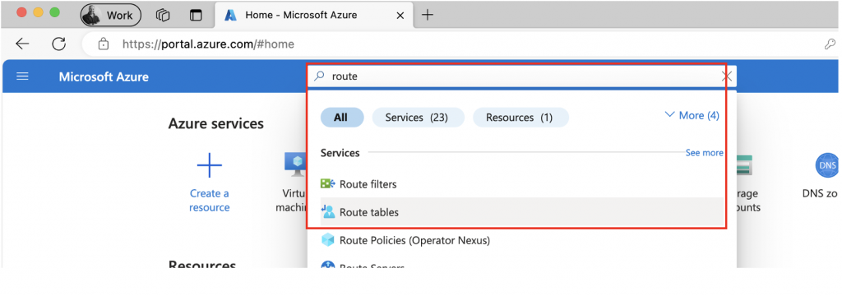The width and height of the screenshot is (842, 296).
Task: Click the Route tables service icon
Action: 328,211
